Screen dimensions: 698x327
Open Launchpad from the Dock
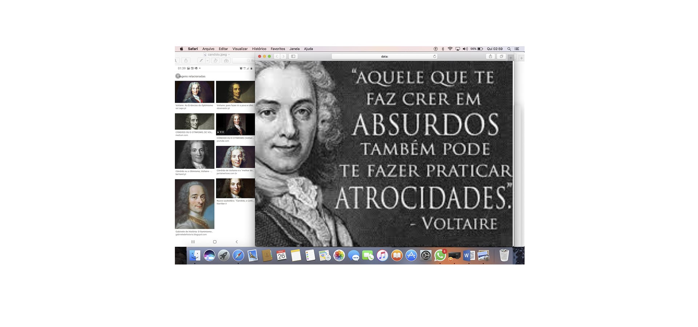click(x=224, y=255)
